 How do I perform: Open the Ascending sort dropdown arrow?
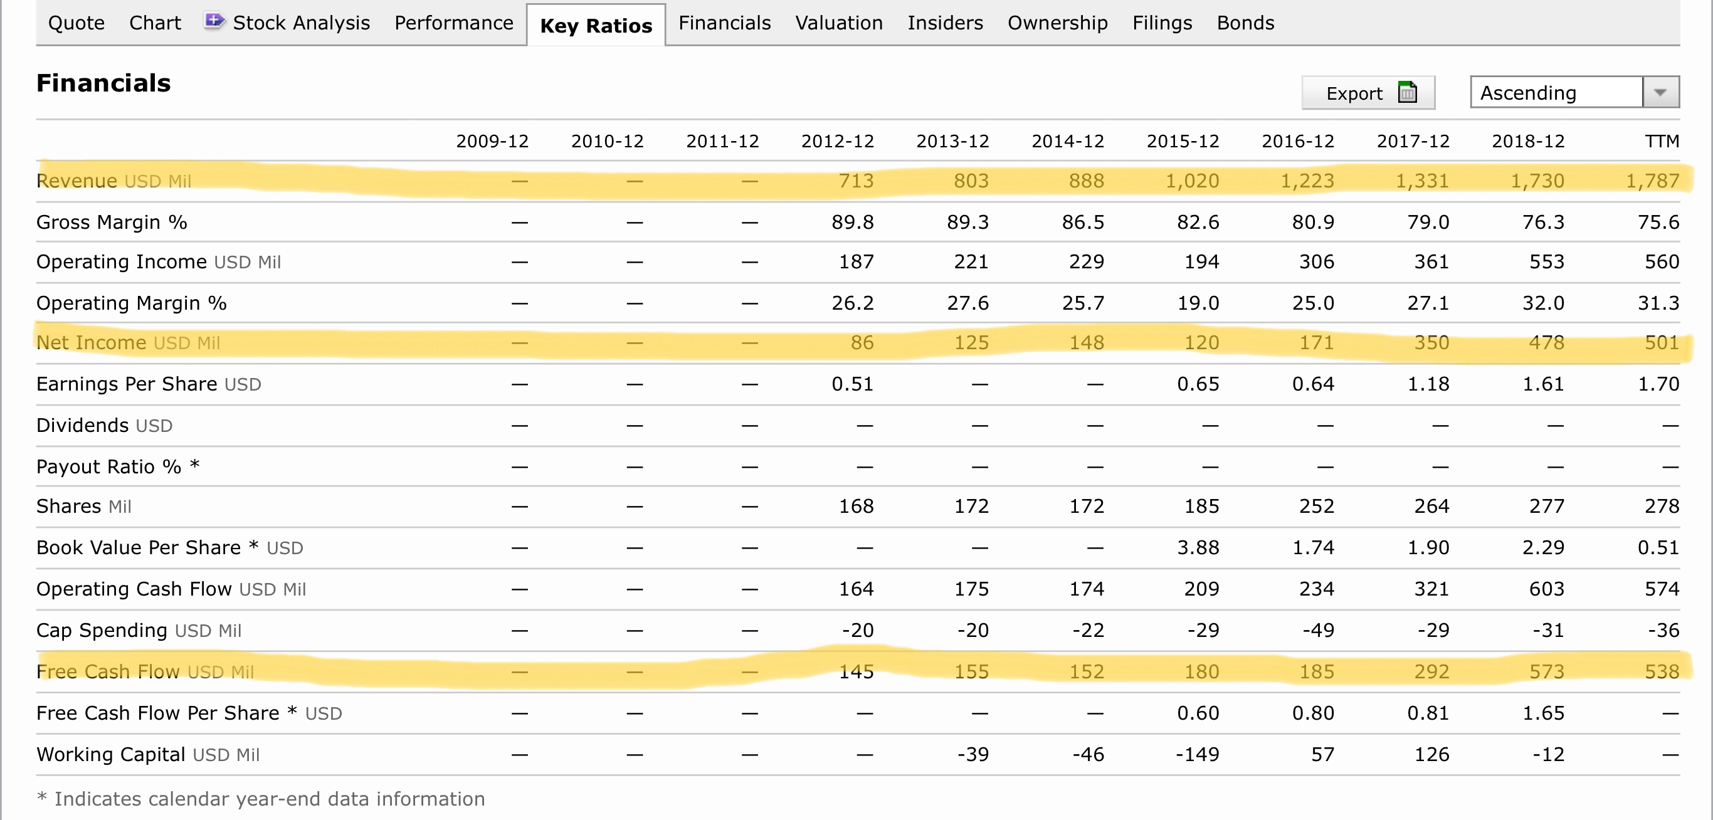[x=1660, y=92]
